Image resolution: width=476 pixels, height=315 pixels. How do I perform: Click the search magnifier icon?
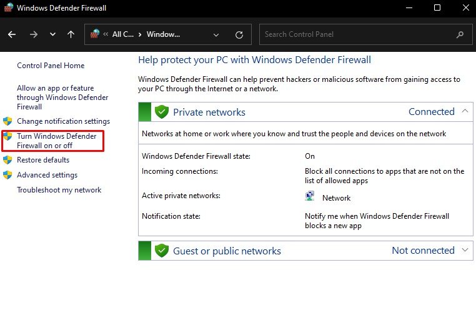(x=460, y=34)
